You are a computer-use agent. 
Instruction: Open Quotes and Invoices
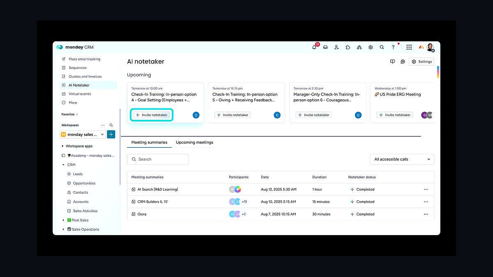click(x=85, y=76)
